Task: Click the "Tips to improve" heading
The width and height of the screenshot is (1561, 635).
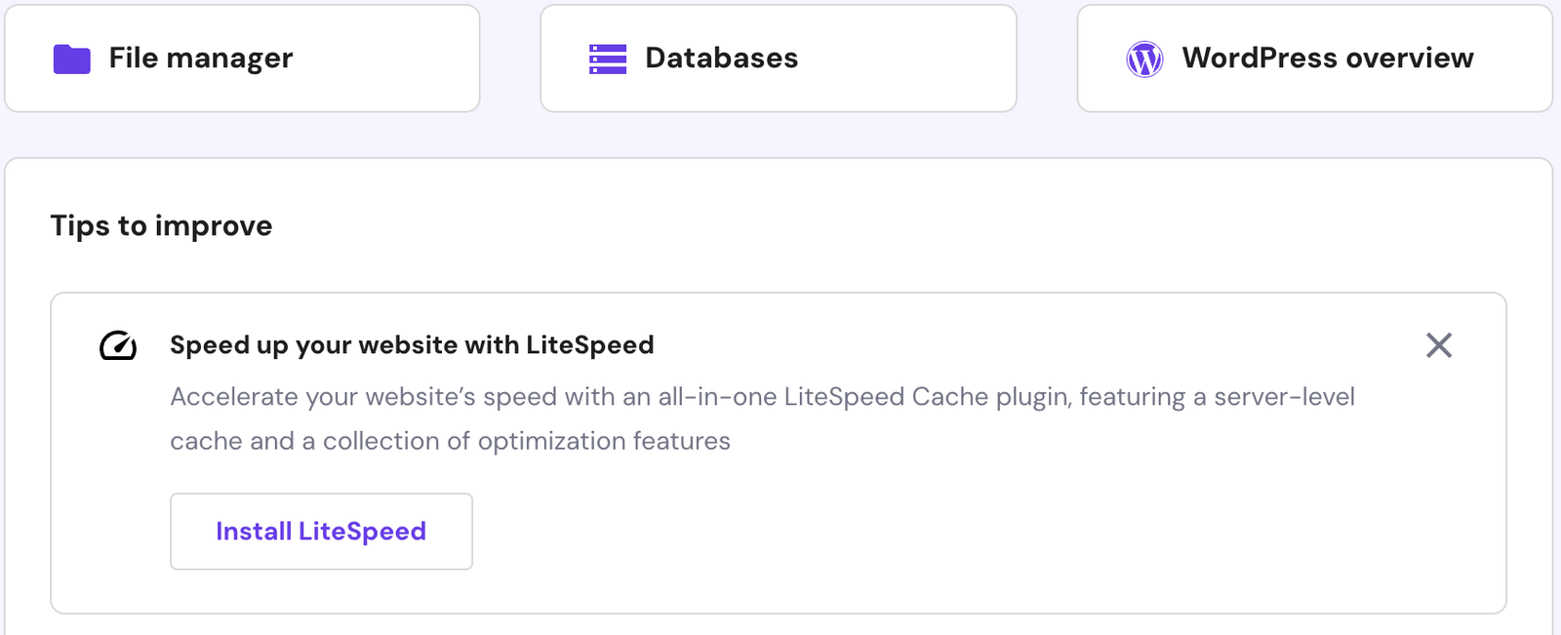Action: [162, 226]
